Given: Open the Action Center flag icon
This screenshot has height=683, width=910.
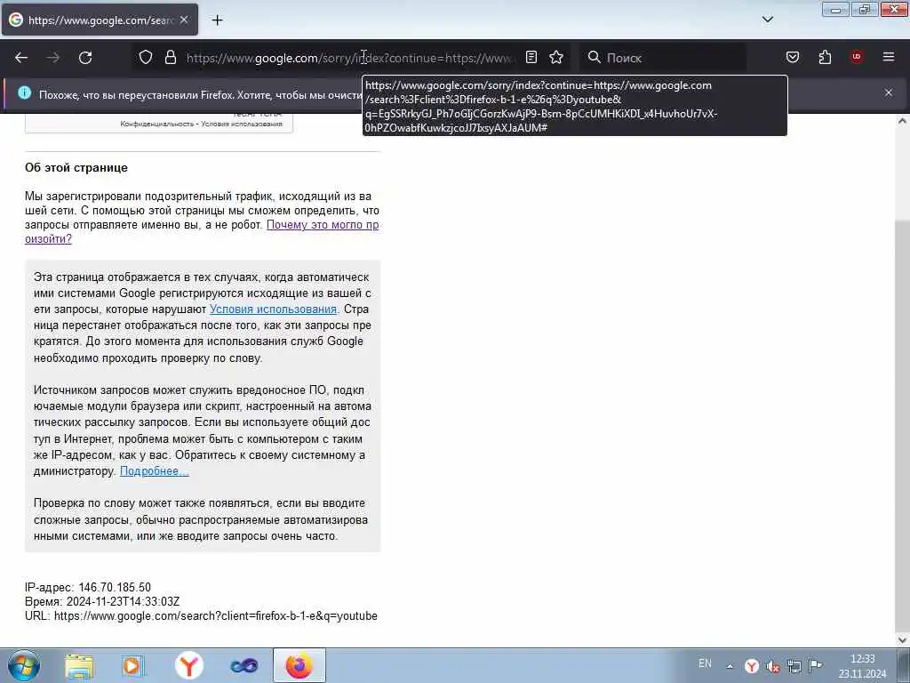Looking at the screenshot, I should point(816,666).
